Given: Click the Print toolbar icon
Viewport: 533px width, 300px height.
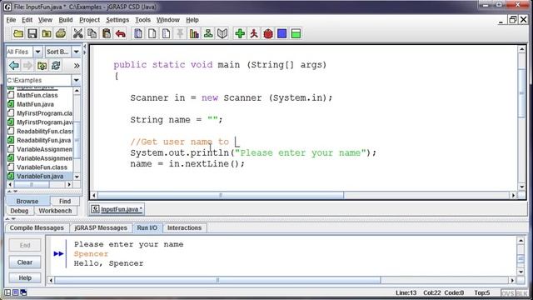Looking at the screenshot, I should pos(61,33).
